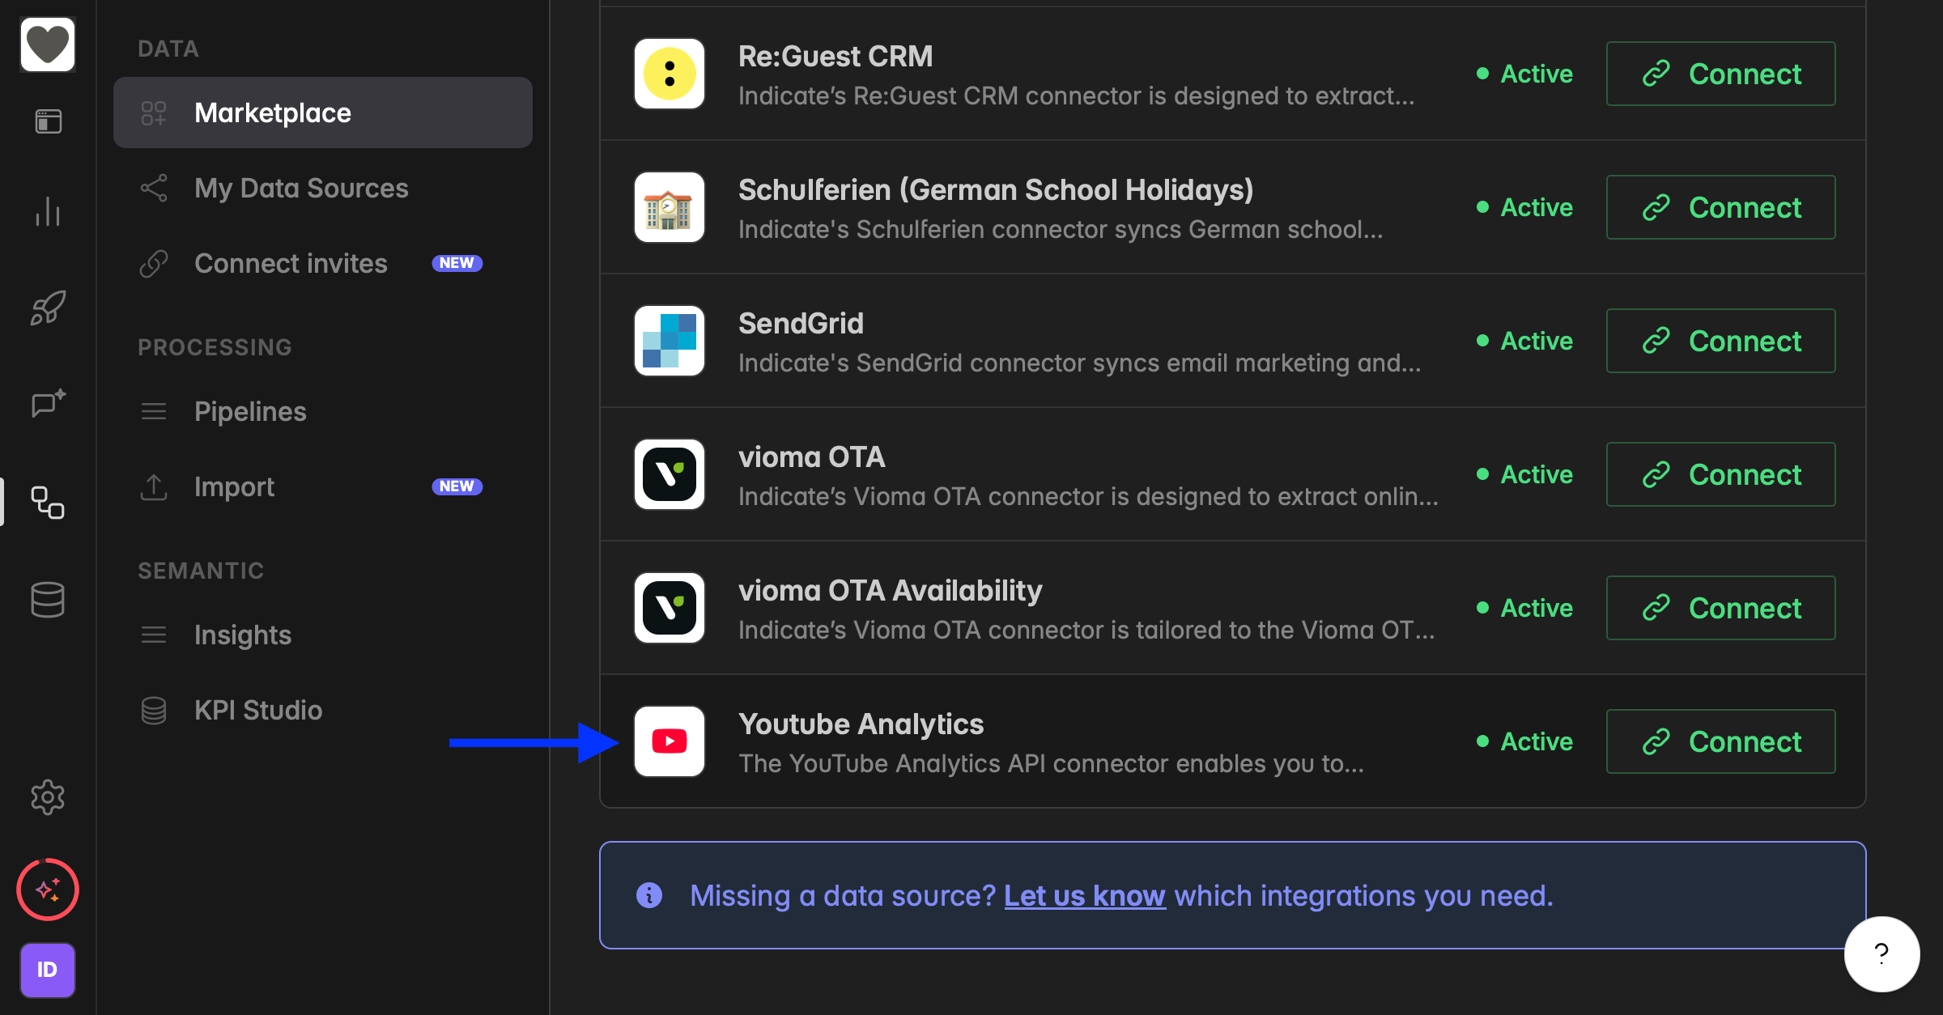This screenshot has height=1015, width=1943.
Task: Click the red-circled AI sparkle assistant icon
Action: pyautogui.click(x=48, y=890)
